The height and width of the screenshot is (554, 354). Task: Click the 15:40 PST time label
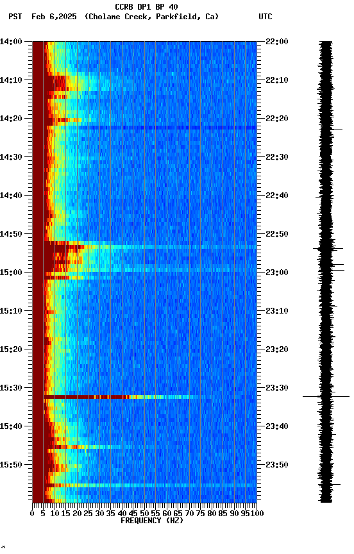tap(11, 427)
